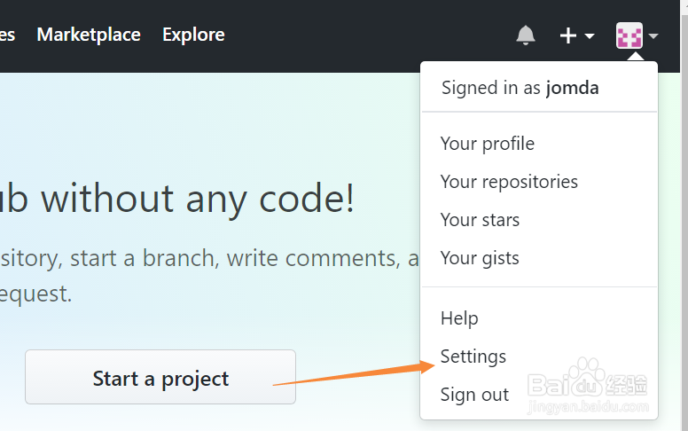Collapse the caret beside the avatar
688x431 pixels.
point(653,36)
